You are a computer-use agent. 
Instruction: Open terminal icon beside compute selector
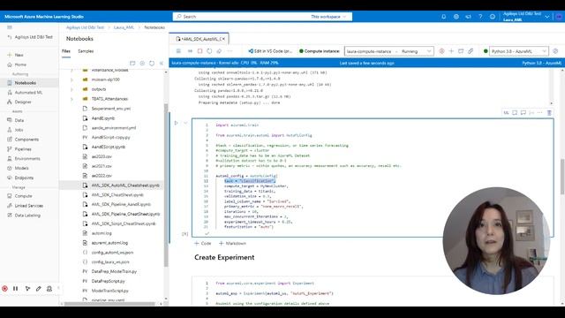pyautogui.click(x=461, y=51)
